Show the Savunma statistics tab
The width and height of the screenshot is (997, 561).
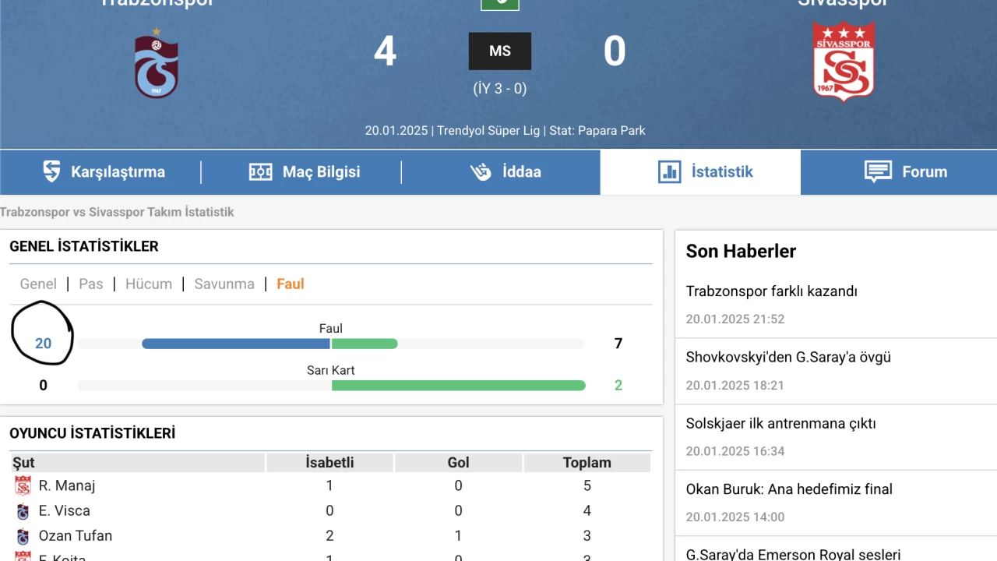224,284
